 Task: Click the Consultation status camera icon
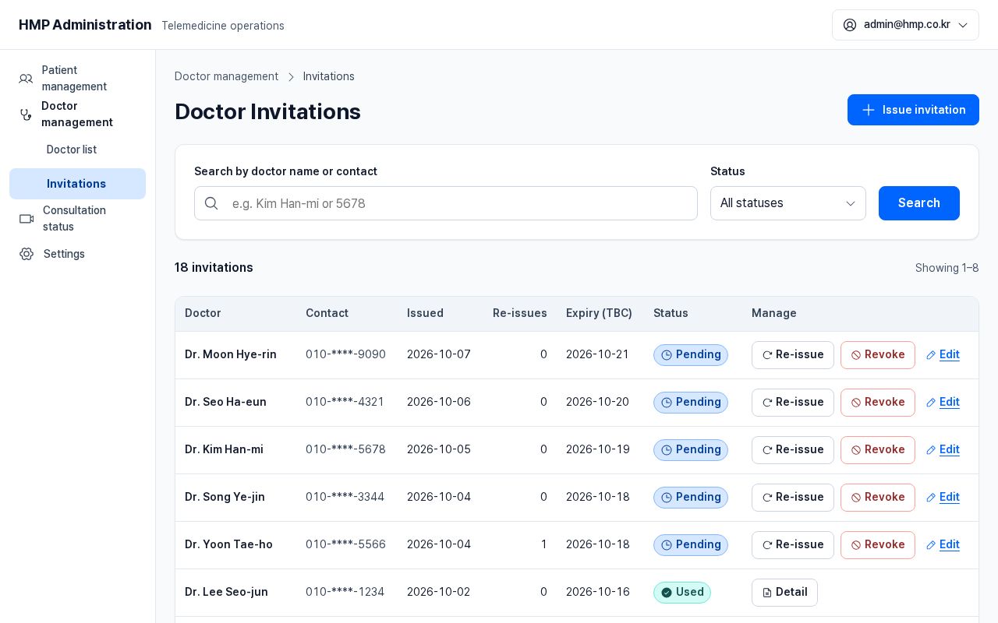tap(27, 219)
